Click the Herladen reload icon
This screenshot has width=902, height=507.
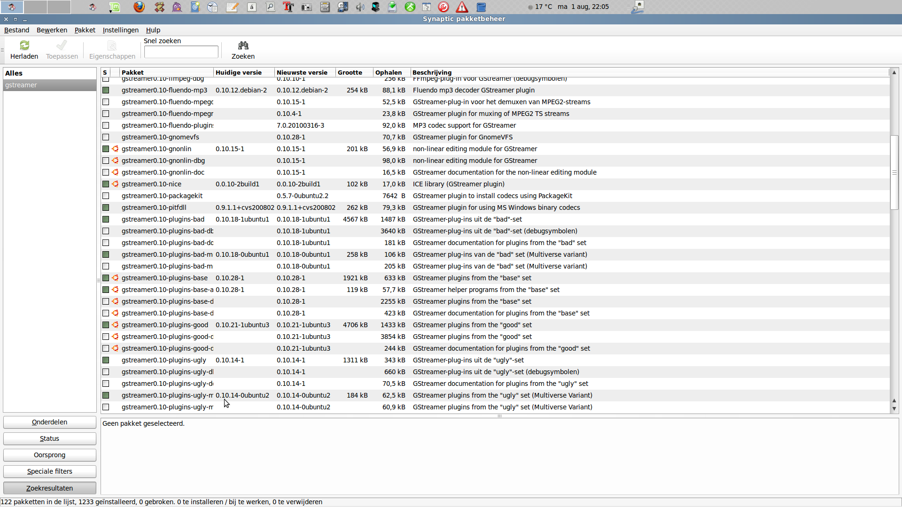tap(24, 45)
